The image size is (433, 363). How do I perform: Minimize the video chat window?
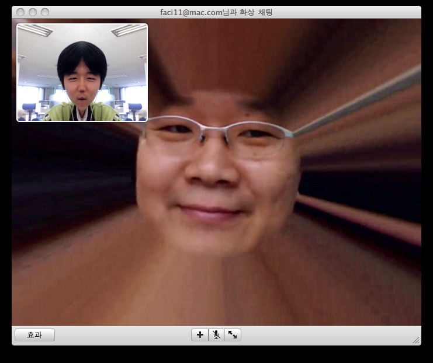pos(33,12)
